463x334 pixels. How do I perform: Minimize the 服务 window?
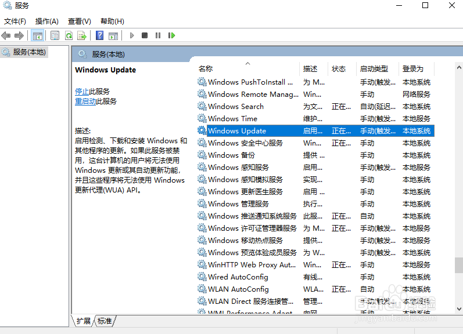pyautogui.click(x=399, y=5)
